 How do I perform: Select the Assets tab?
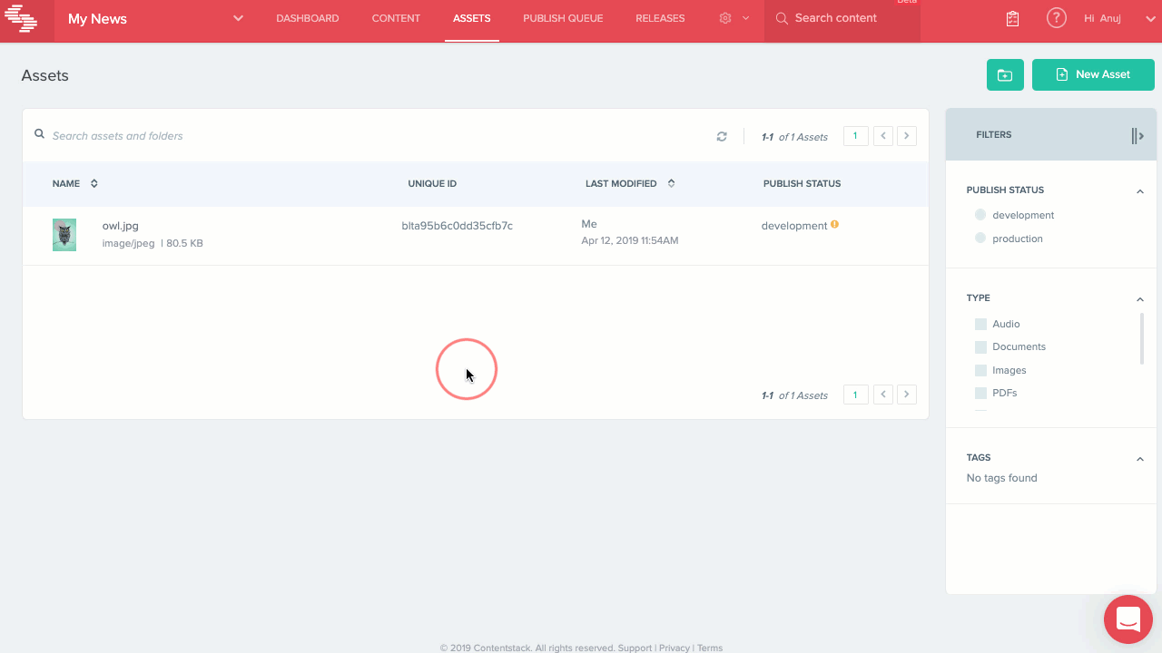click(x=472, y=18)
